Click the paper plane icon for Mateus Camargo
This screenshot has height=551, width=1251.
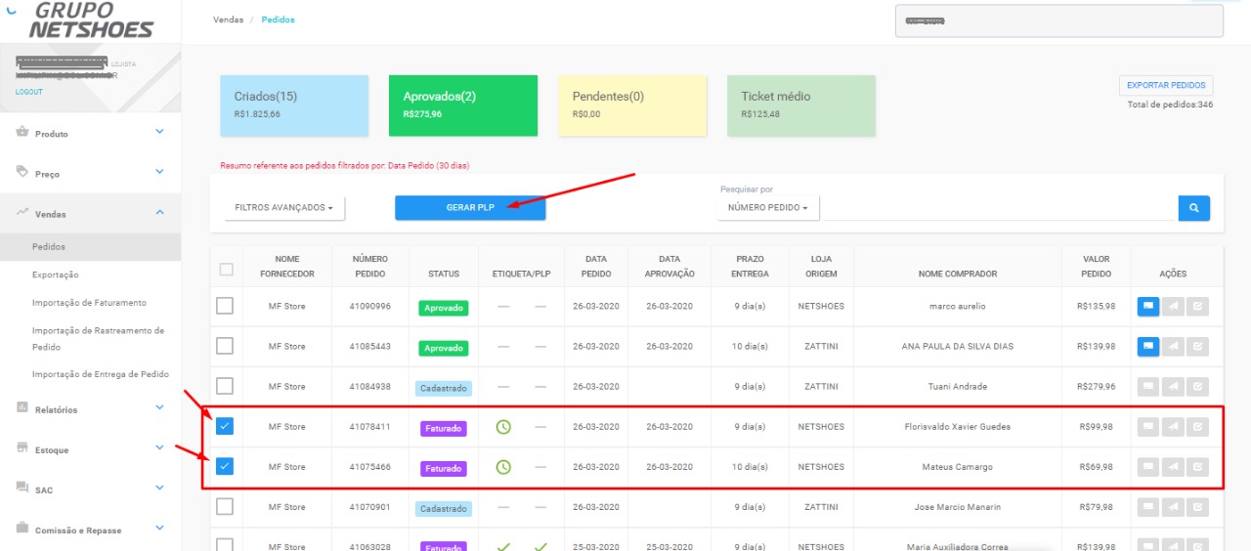pos(1173,466)
